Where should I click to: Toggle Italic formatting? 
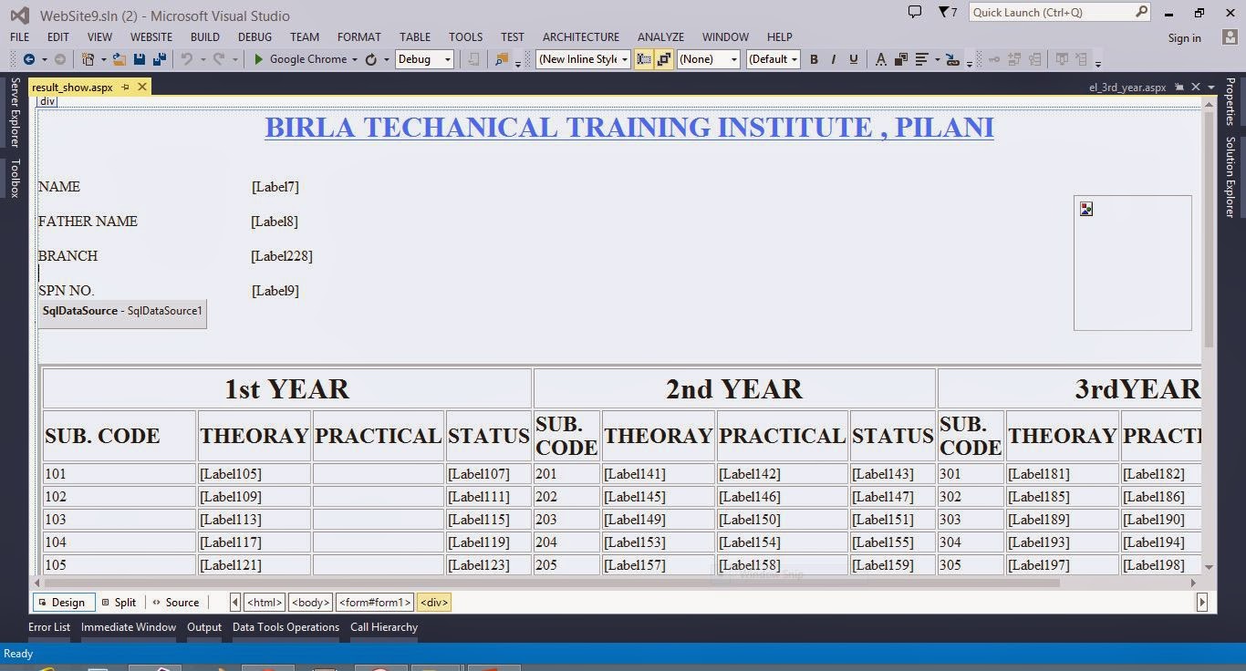click(834, 59)
